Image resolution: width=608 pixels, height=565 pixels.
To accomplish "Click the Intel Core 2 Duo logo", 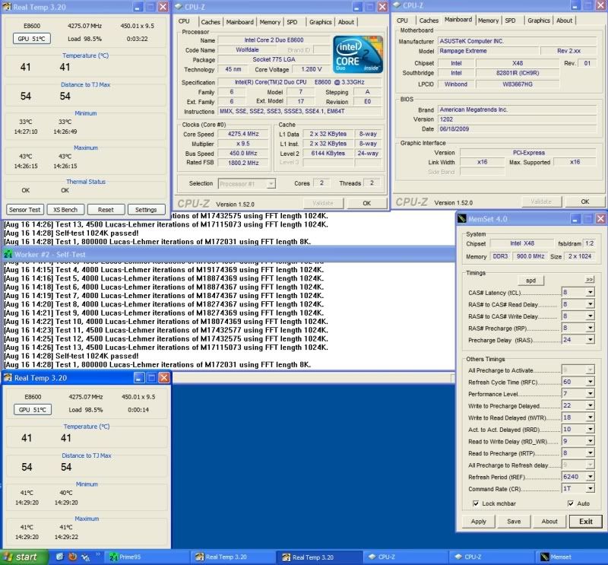I will pyautogui.click(x=358, y=54).
